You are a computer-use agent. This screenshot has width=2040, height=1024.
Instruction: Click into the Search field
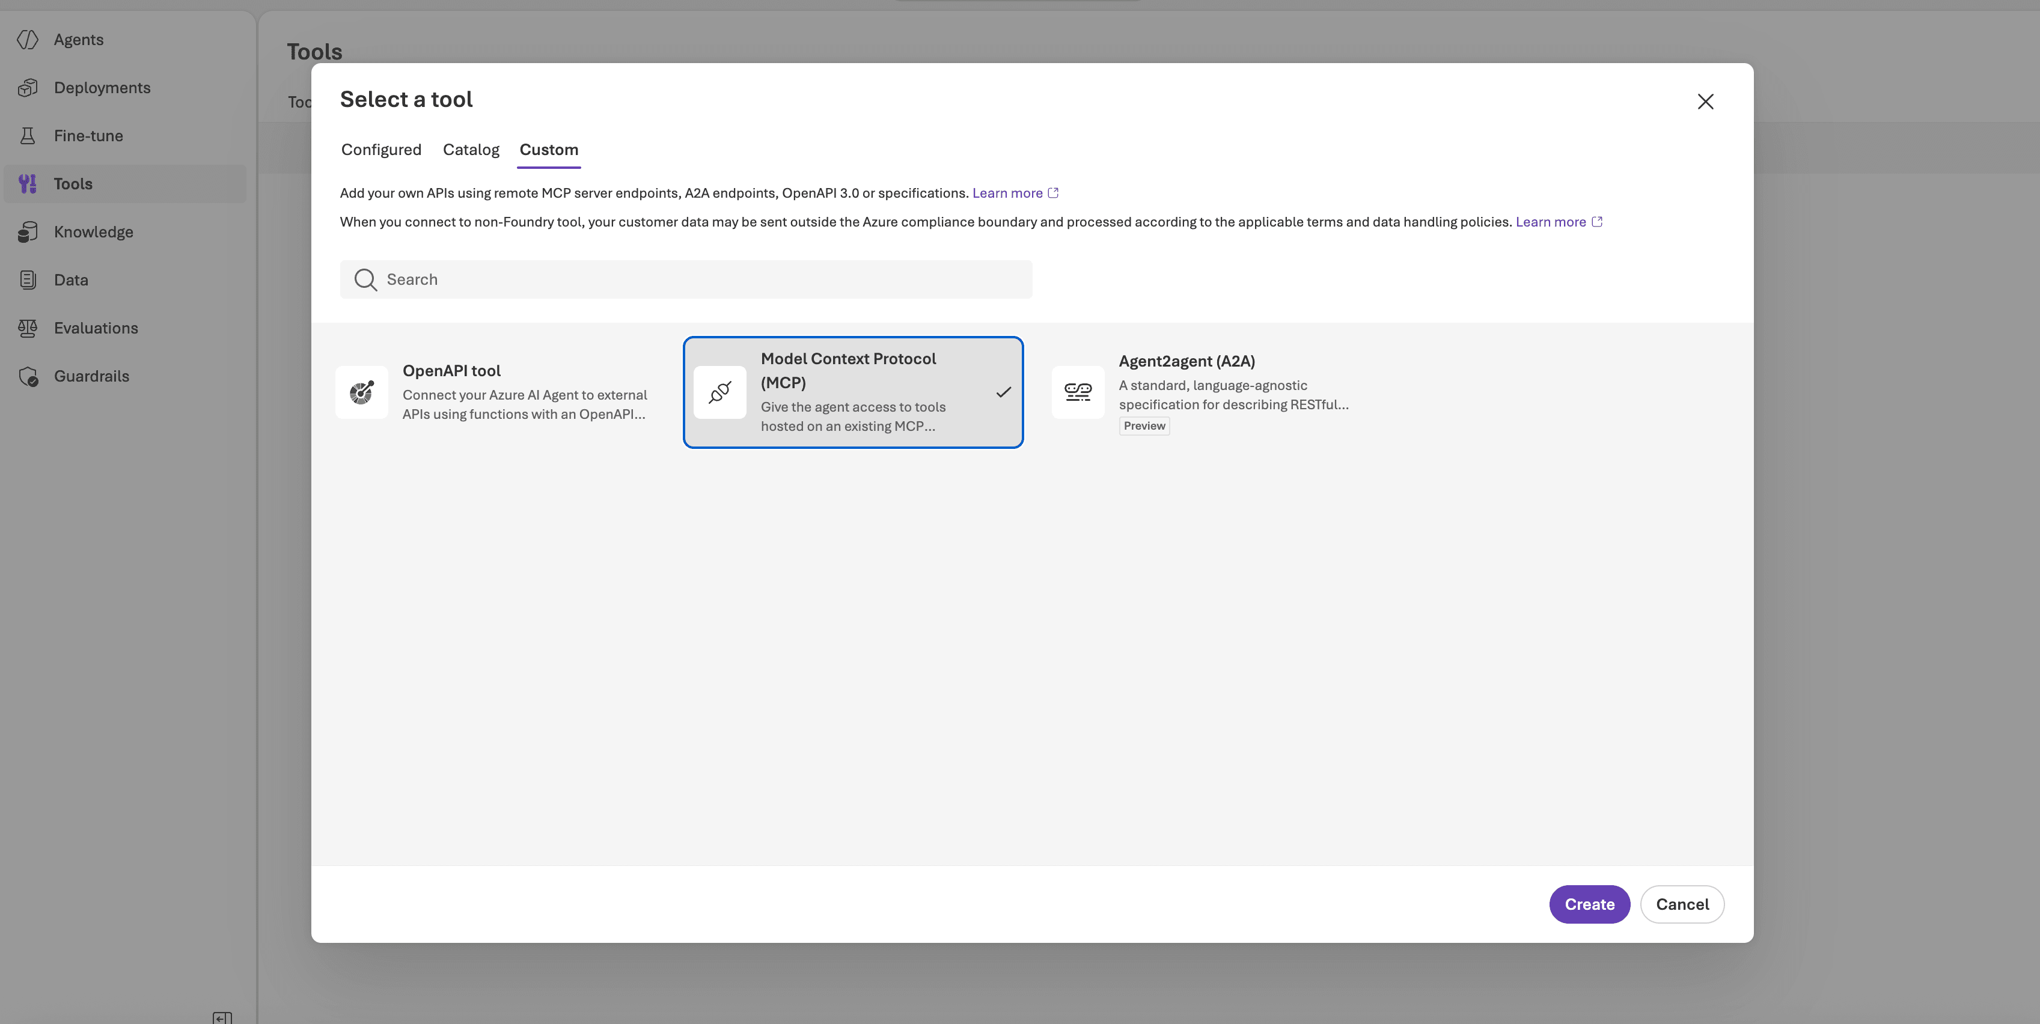pyautogui.click(x=686, y=279)
